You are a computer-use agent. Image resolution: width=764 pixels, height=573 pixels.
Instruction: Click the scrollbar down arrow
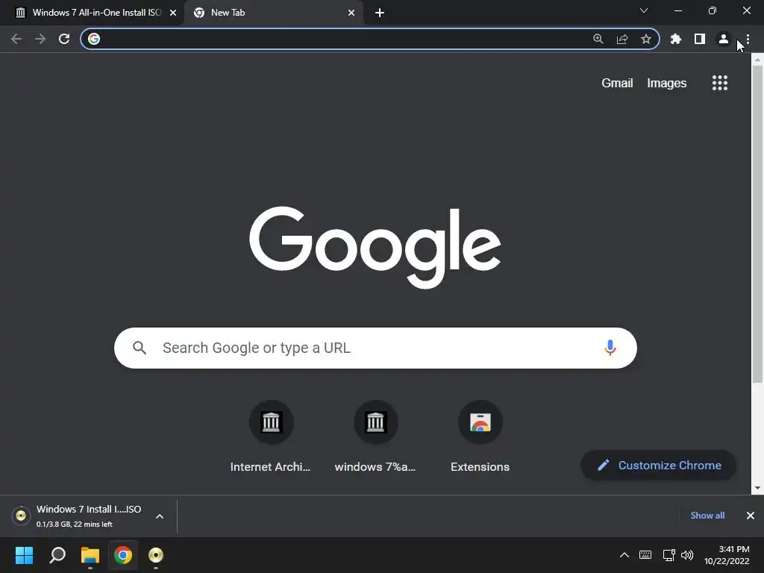tap(757, 488)
